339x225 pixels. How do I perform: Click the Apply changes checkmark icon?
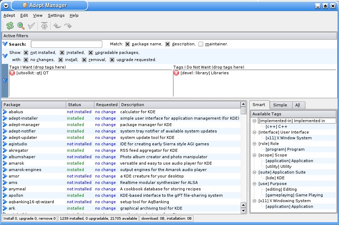(31, 26)
